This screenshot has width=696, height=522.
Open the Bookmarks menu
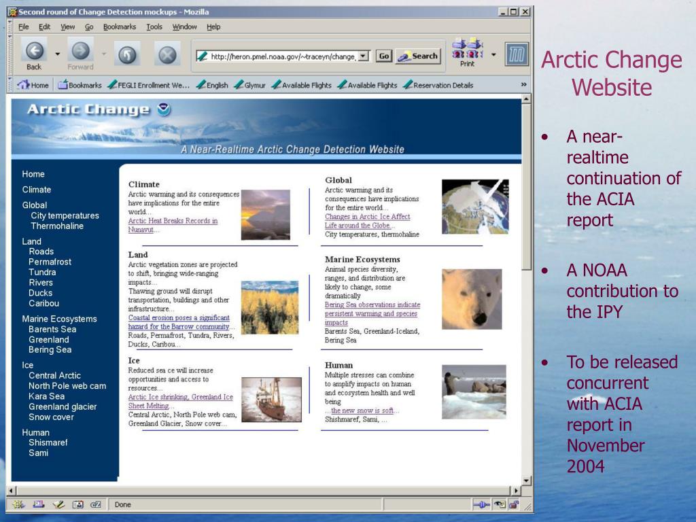tap(120, 27)
